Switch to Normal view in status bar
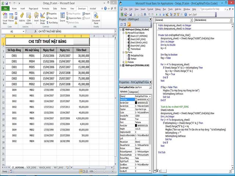The width and height of the screenshot is (235, 176). point(81,171)
